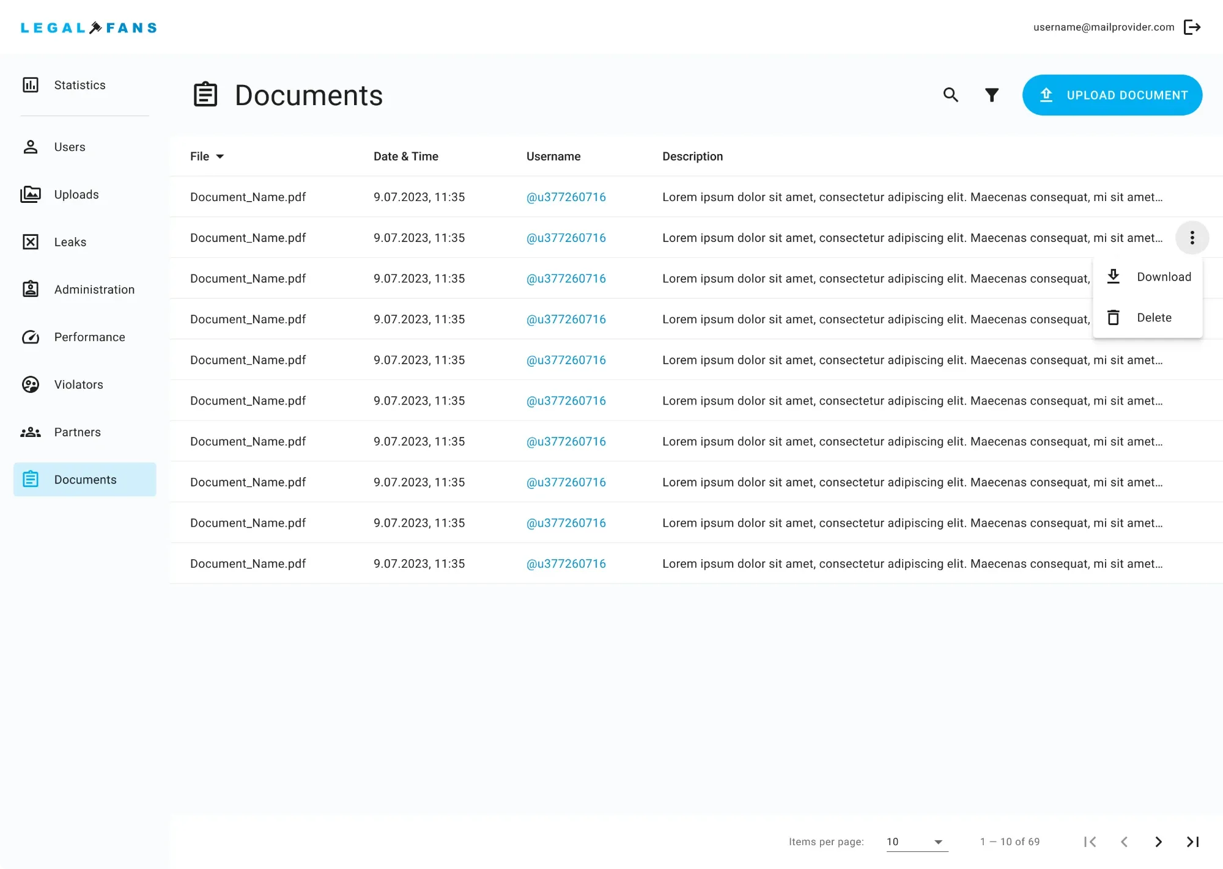Click the Username column header
The image size is (1223, 869).
click(553, 156)
